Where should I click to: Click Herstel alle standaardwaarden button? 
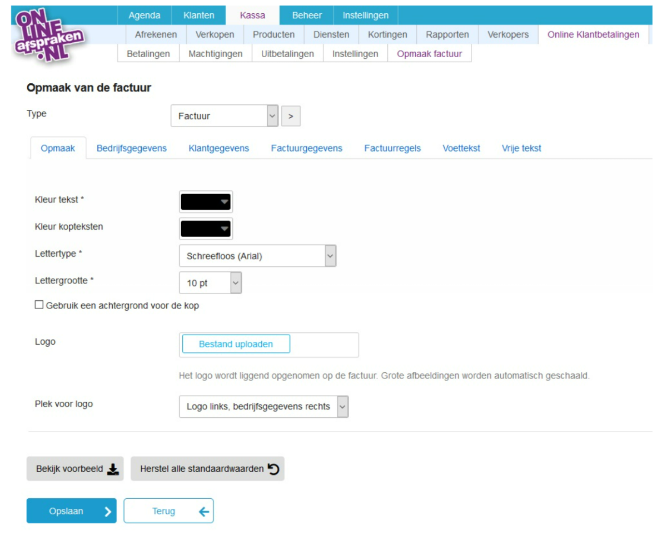point(207,469)
